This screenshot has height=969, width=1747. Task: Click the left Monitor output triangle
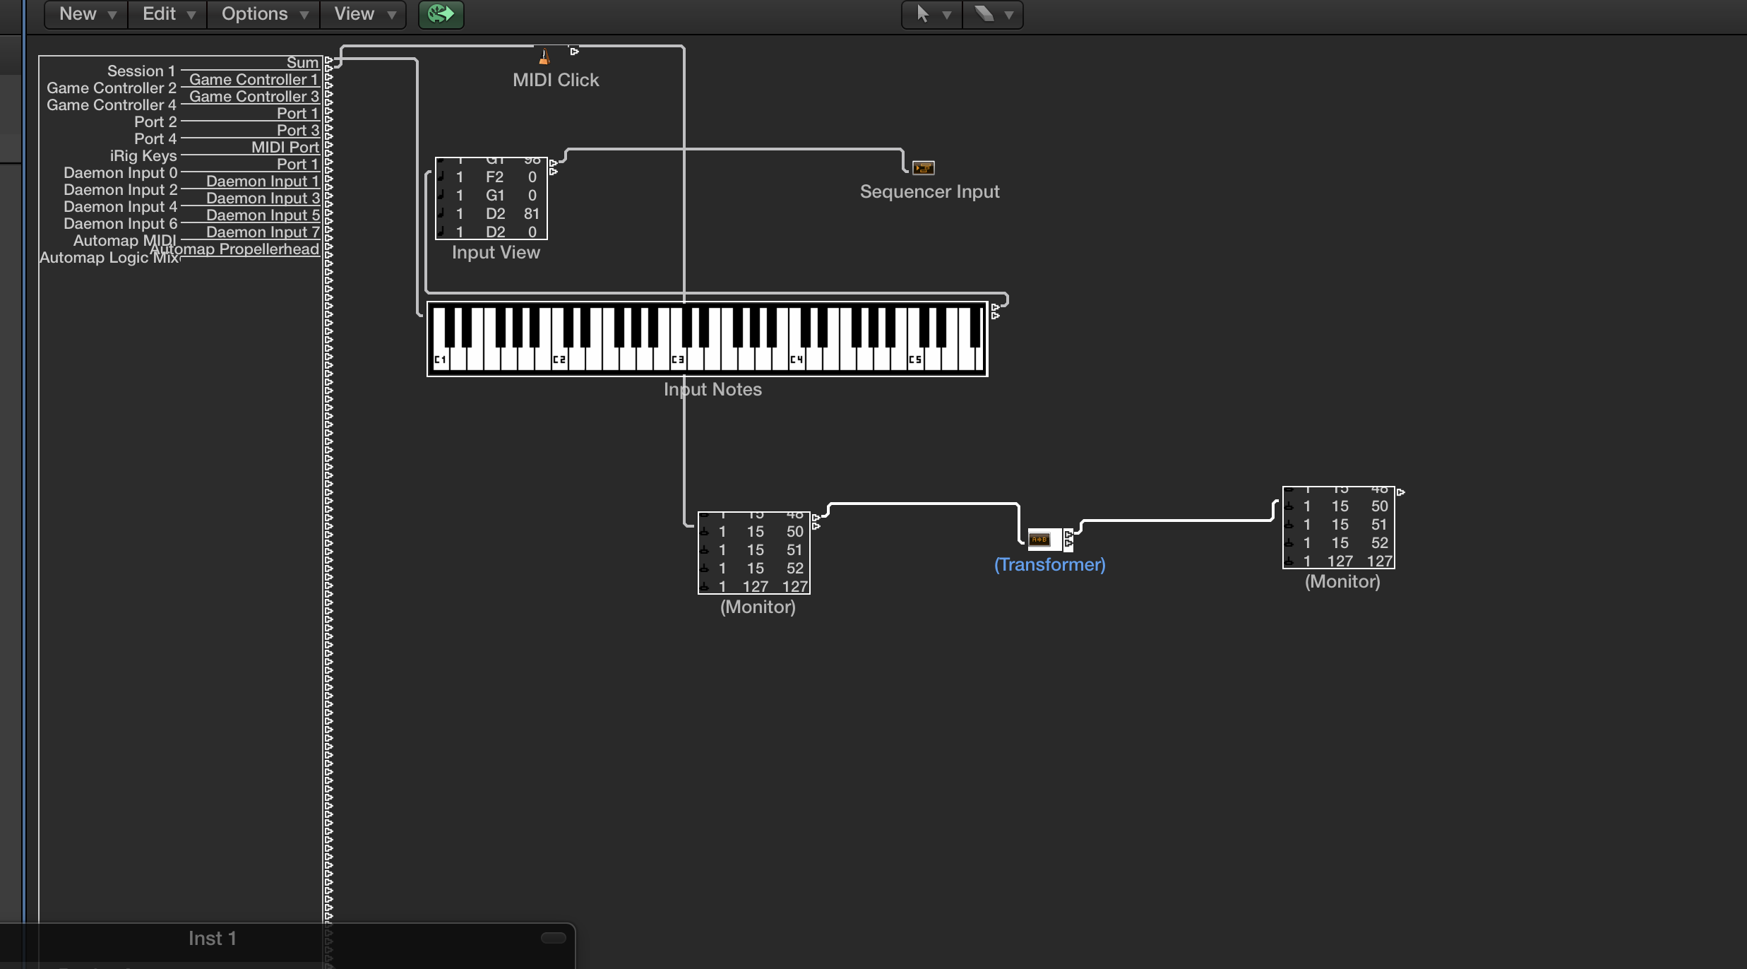coord(816,518)
